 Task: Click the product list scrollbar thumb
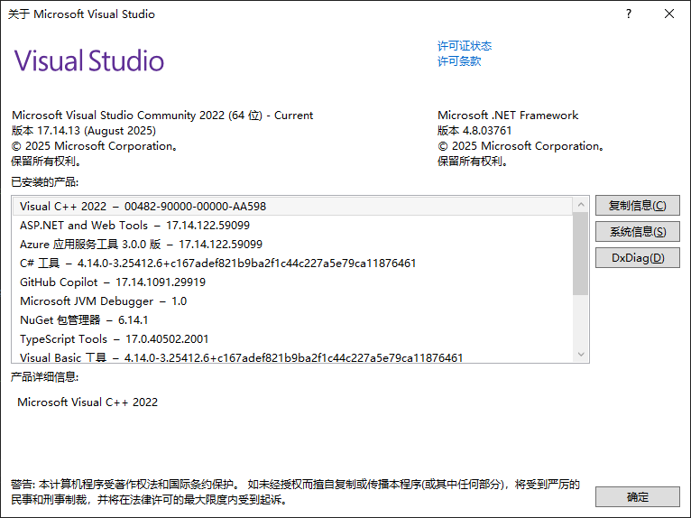[x=581, y=254]
